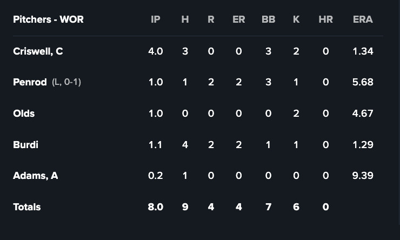Click Criswell's 1.34 ERA value
400x240 pixels.
[x=363, y=51]
